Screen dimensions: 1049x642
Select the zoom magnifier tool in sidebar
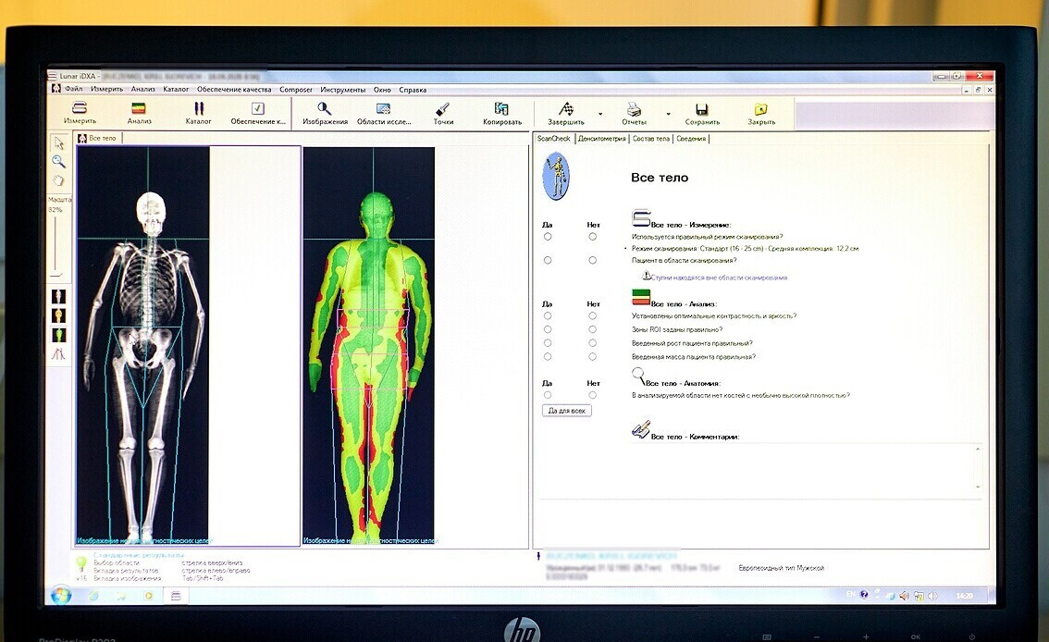click(58, 161)
